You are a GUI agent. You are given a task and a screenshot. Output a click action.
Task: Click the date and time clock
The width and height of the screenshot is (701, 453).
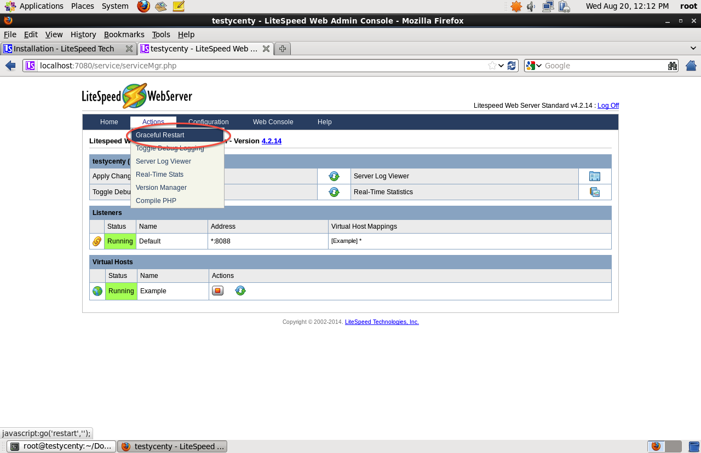tap(627, 6)
